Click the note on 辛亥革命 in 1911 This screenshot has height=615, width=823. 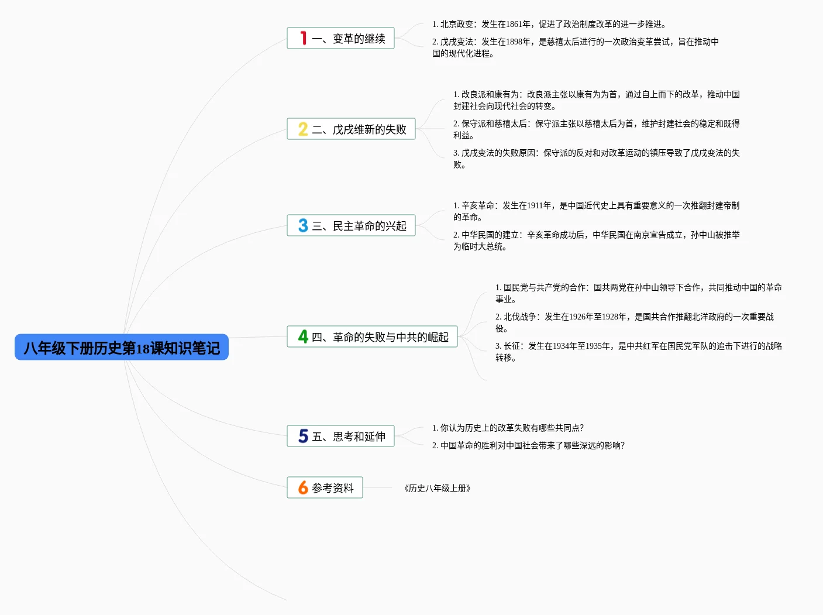click(x=597, y=211)
